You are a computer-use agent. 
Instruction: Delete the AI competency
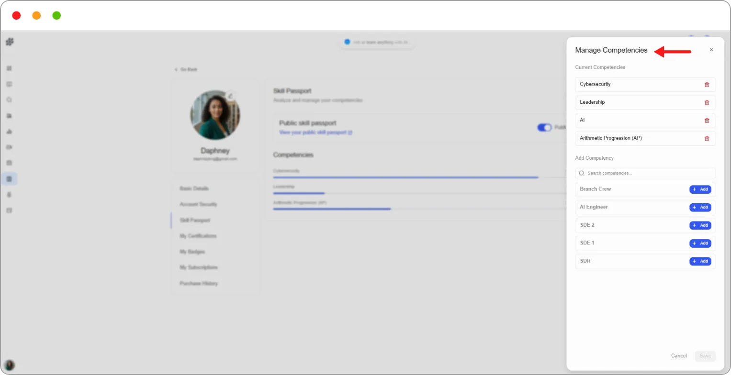point(707,121)
